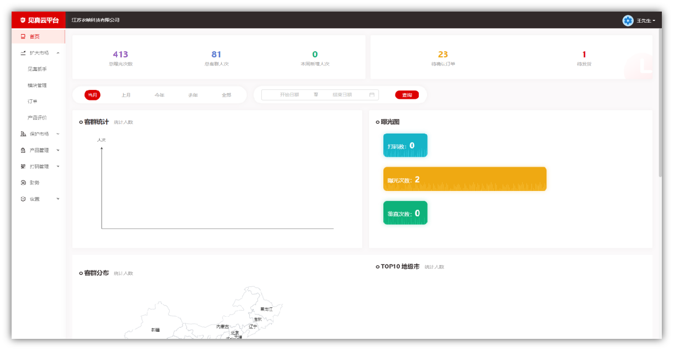Viewport: 674px width, 351px height.
Task: Click the 财务 finance icon
Action: pos(23,183)
